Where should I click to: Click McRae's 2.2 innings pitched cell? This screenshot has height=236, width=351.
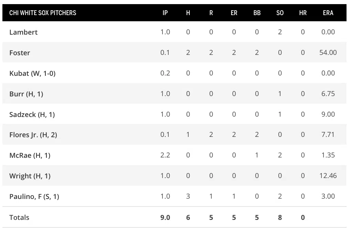tap(165, 155)
